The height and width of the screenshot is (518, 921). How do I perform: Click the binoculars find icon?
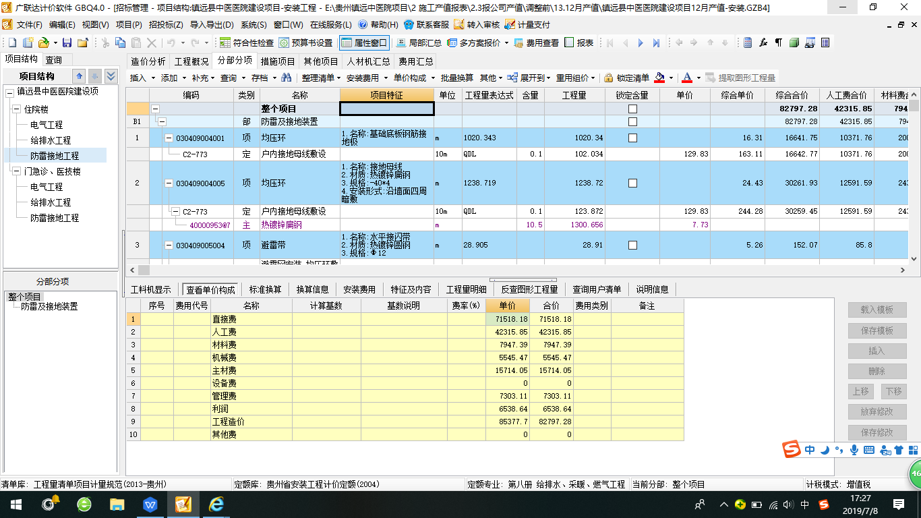(x=287, y=78)
